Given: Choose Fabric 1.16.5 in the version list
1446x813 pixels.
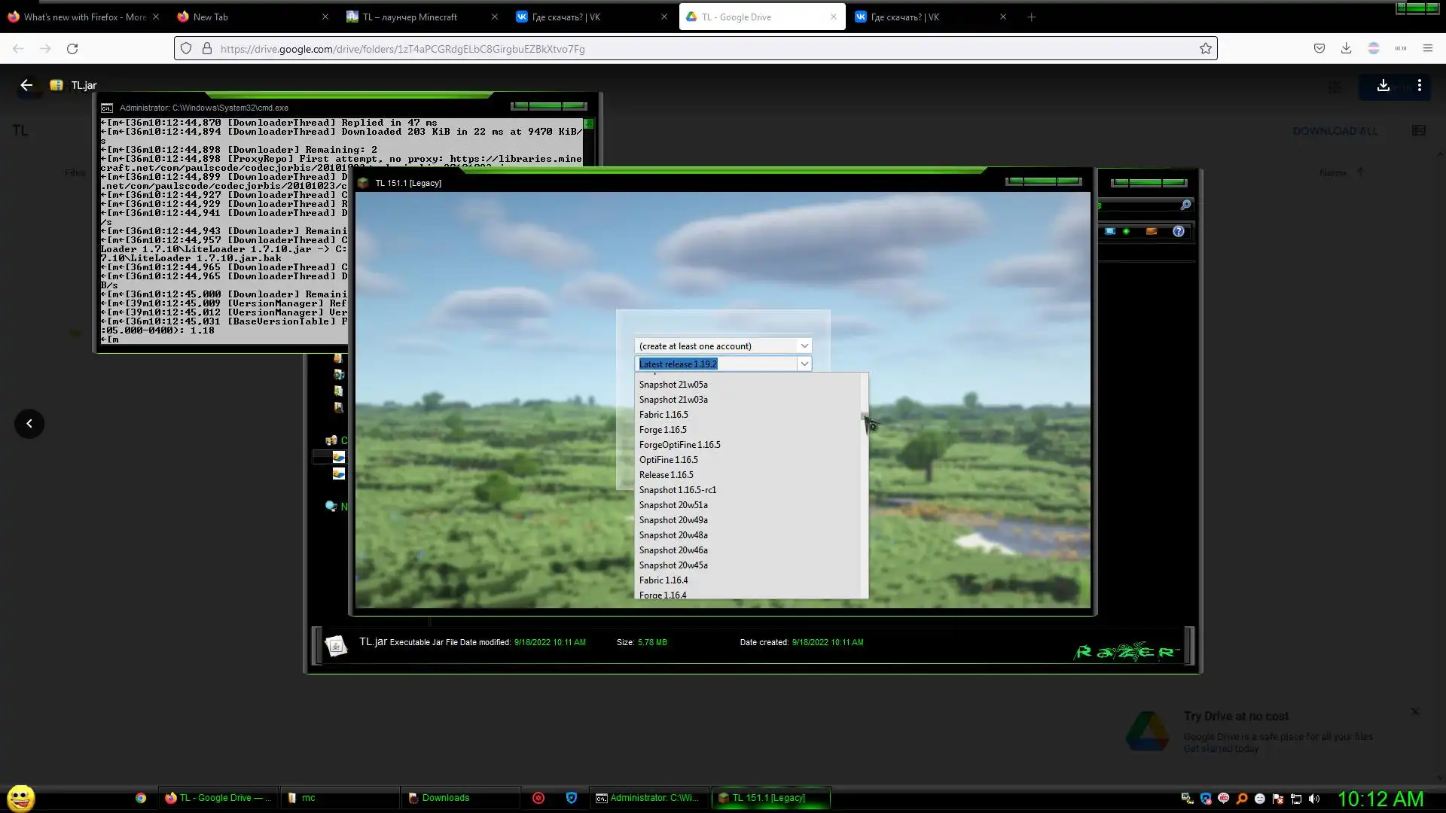Looking at the screenshot, I should [x=663, y=415].
